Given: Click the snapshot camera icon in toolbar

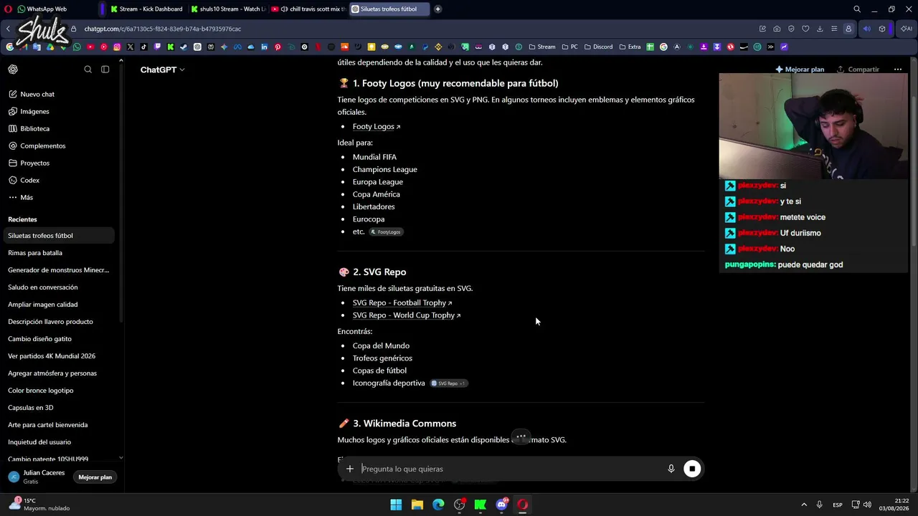Looking at the screenshot, I should coord(777,29).
